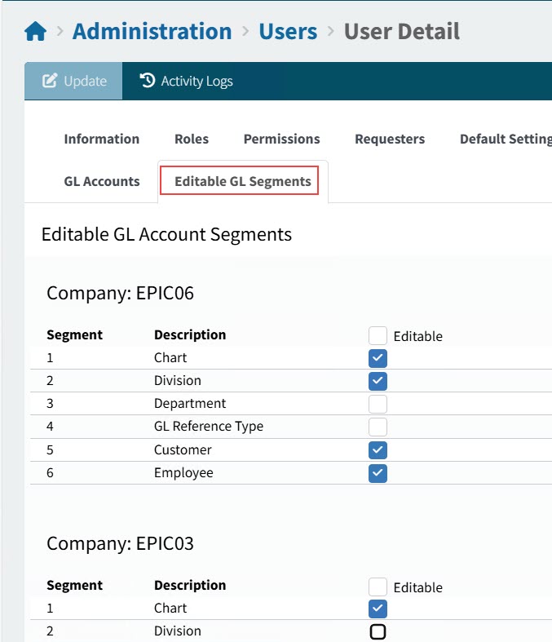This screenshot has height=642, width=552.
Task: Enable GL Reference Type editable checkbox
Action: tap(378, 427)
